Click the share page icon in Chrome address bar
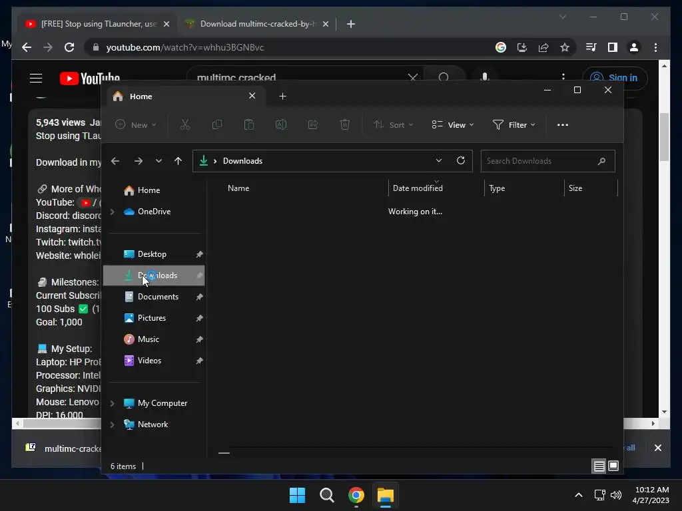 pos(543,47)
